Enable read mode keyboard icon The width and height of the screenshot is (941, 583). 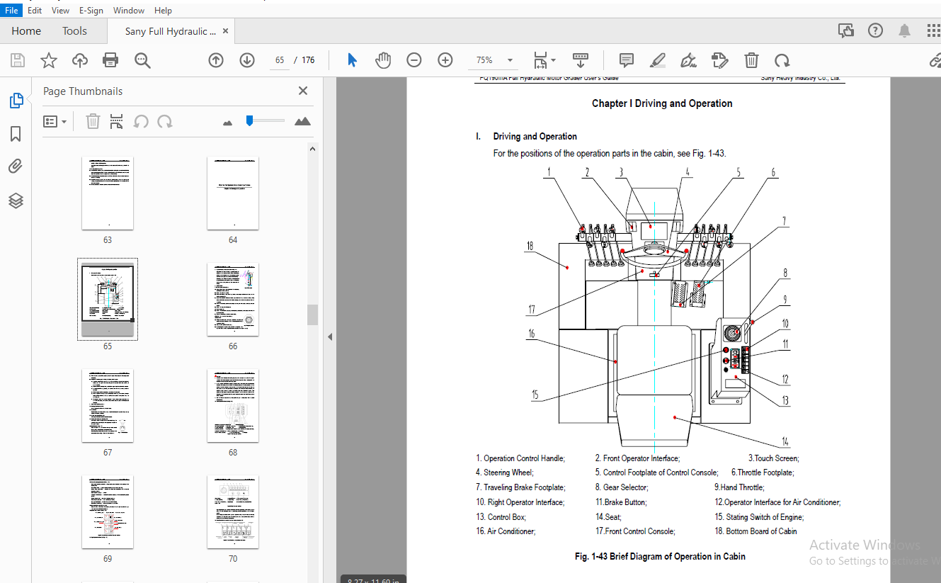click(581, 60)
